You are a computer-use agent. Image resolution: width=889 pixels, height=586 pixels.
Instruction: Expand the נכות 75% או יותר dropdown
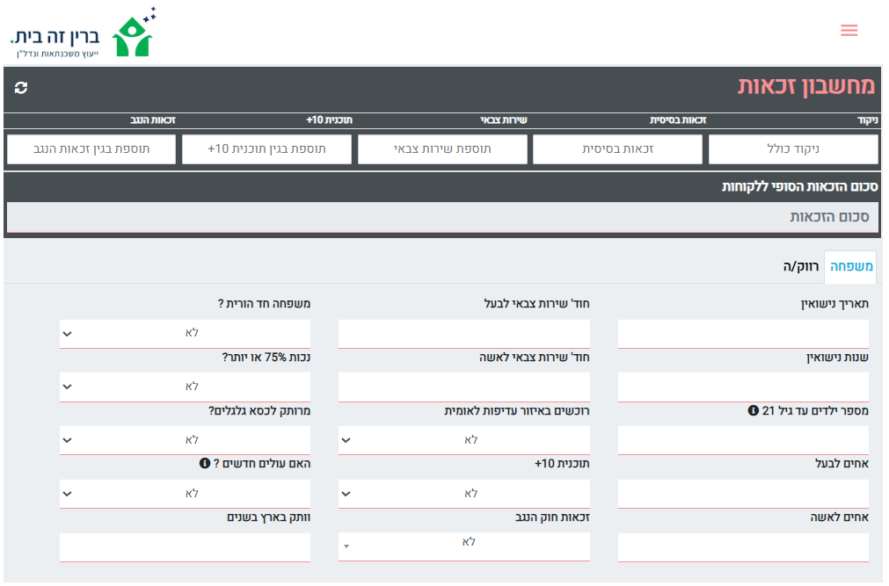click(x=185, y=387)
